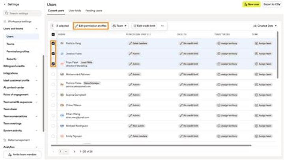Click Ethan Wang's avatar icon
Image resolution: width=284 pixels, height=160 pixels.
62,115
